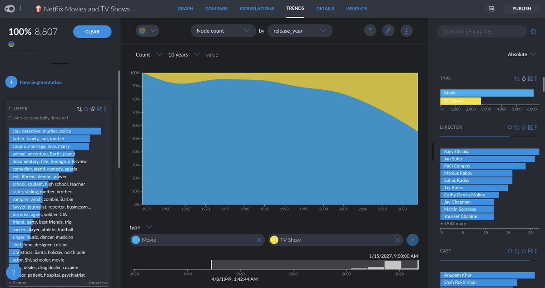Pin the CLUSTER segmentation
Viewport: 545px width, 288px height.
coord(93,109)
